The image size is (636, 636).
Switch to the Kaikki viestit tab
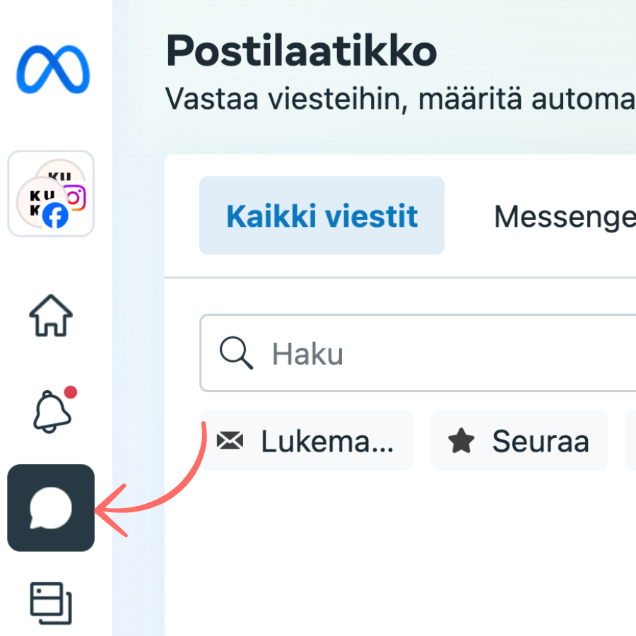[x=322, y=216]
